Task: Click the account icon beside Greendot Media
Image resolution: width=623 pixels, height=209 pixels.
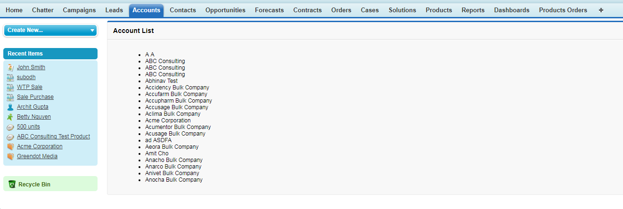Action: point(10,156)
